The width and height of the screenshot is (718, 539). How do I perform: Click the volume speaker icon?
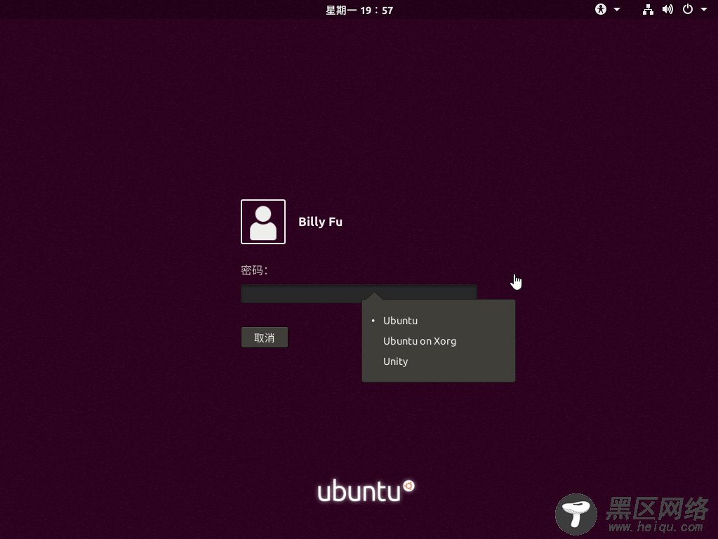click(x=667, y=9)
